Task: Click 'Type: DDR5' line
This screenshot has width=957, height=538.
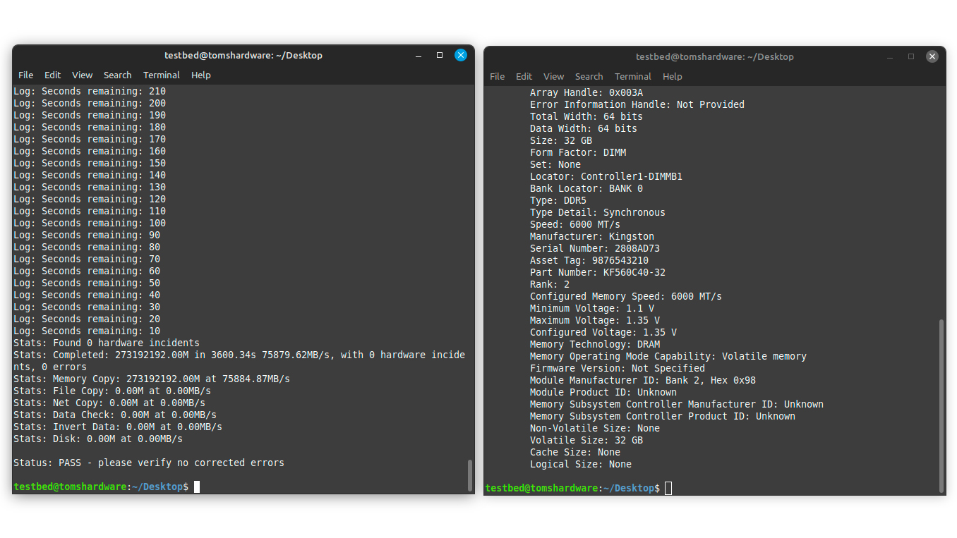Action: [x=558, y=200]
